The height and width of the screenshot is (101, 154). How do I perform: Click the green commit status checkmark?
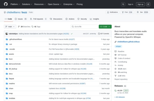pyautogui.click(x=72, y=34)
